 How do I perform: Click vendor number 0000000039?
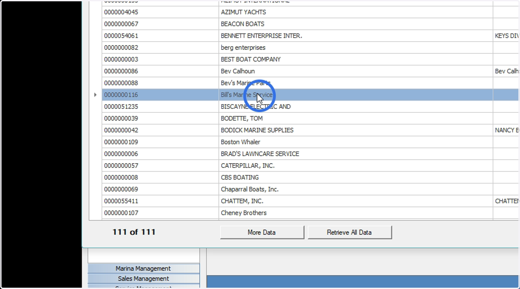click(x=121, y=118)
